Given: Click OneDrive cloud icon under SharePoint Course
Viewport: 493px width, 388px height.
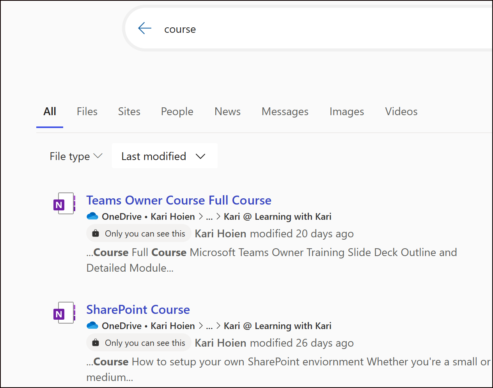Looking at the screenshot, I should (x=92, y=326).
